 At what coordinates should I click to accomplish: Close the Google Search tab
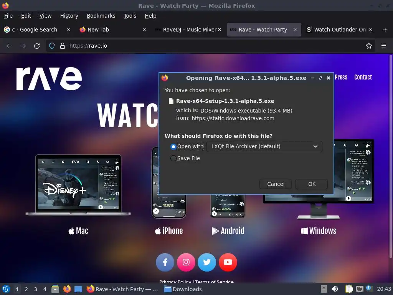point(69,30)
